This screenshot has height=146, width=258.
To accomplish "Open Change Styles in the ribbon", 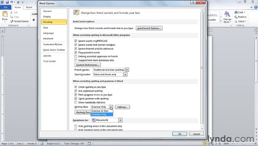I will [227, 17].
